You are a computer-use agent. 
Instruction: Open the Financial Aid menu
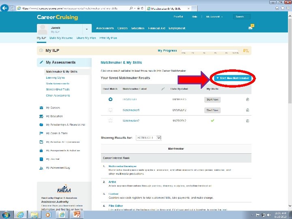click(x=157, y=28)
